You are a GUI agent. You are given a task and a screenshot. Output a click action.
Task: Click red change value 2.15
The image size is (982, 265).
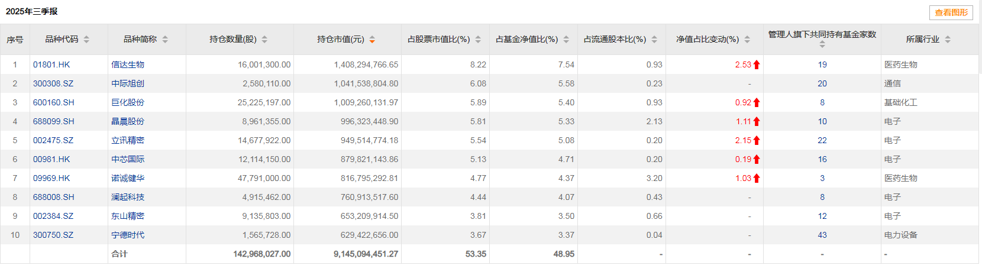(743, 140)
